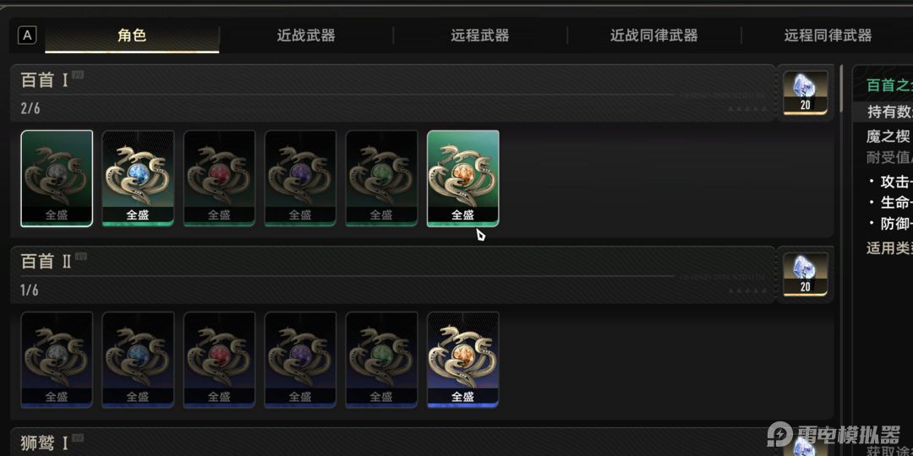The height and width of the screenshot is (456, 913).
Task: Select the grey gem card in 百首 I
Action: pos(57,178)
